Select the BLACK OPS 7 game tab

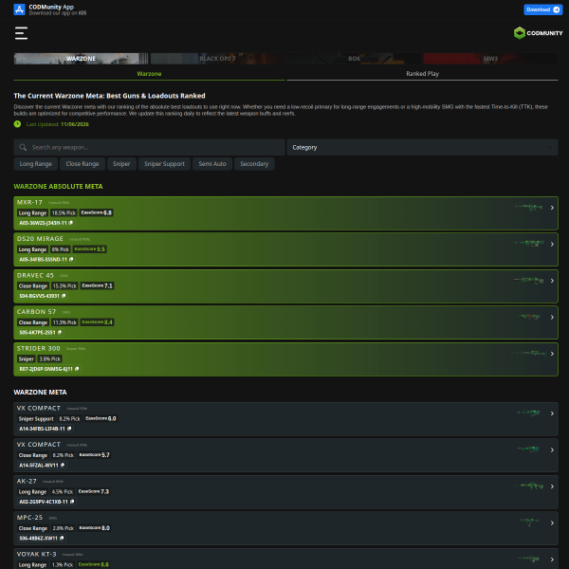click(217, 59)
